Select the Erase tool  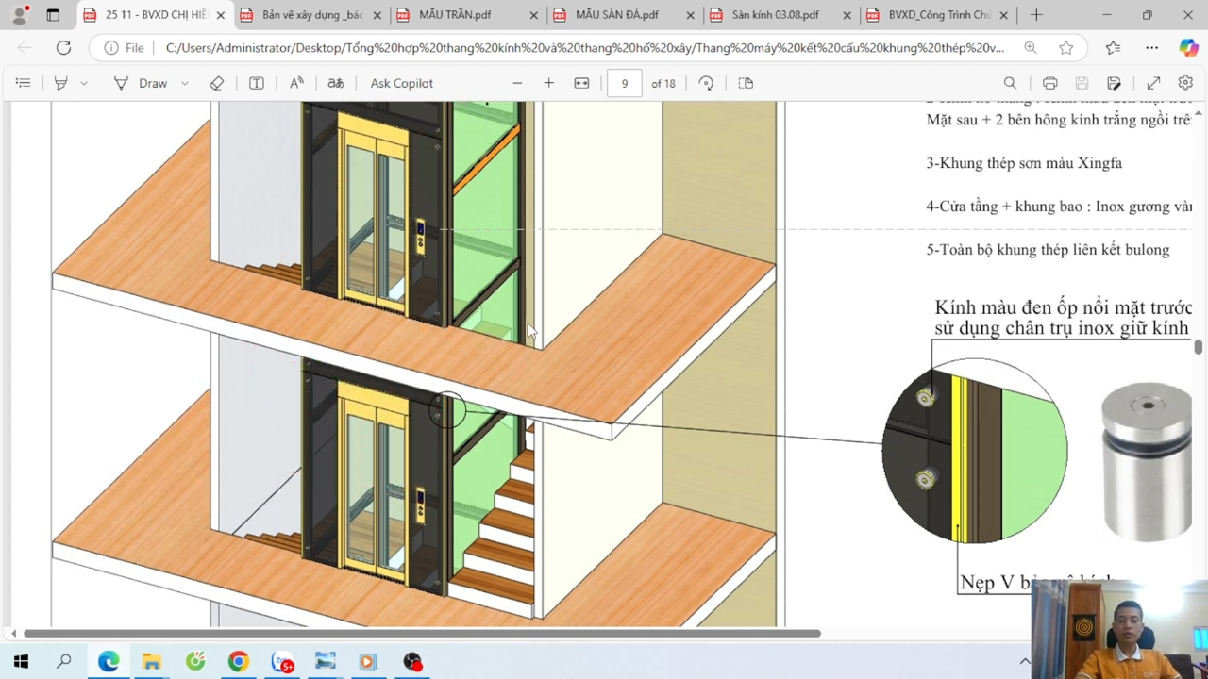(x=217, y=83)
